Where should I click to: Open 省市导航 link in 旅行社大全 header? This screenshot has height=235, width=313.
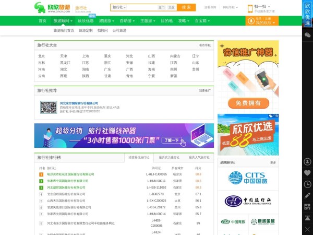pyautogui.click(x=205, y=45)
